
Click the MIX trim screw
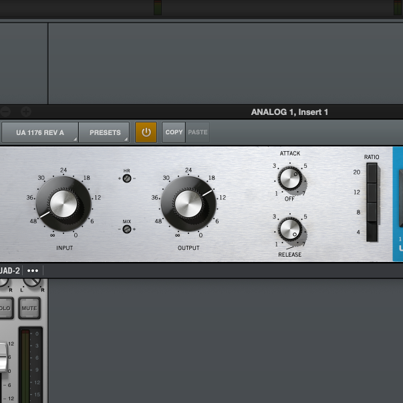(x=127, y=229)
